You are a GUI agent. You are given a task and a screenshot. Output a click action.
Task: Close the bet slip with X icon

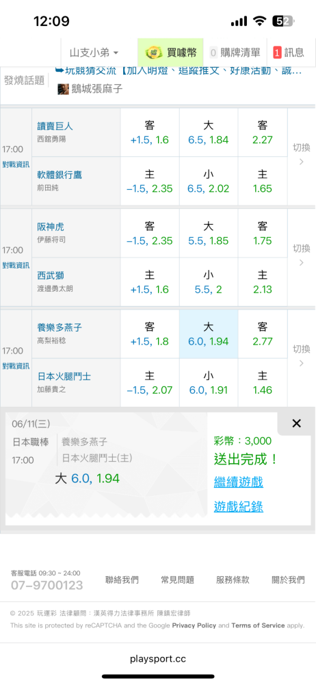tap(296, 423)
